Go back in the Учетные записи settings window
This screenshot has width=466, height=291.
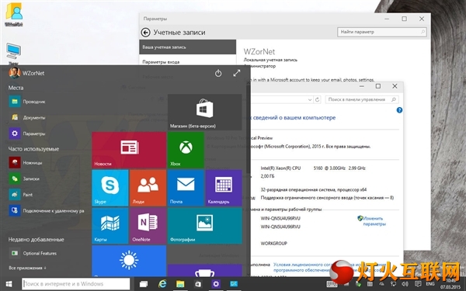tap(146, 33)
